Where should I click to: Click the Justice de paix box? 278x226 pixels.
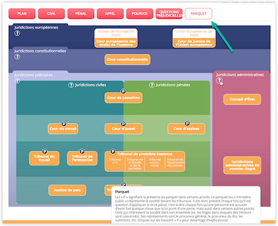(67, 190)
